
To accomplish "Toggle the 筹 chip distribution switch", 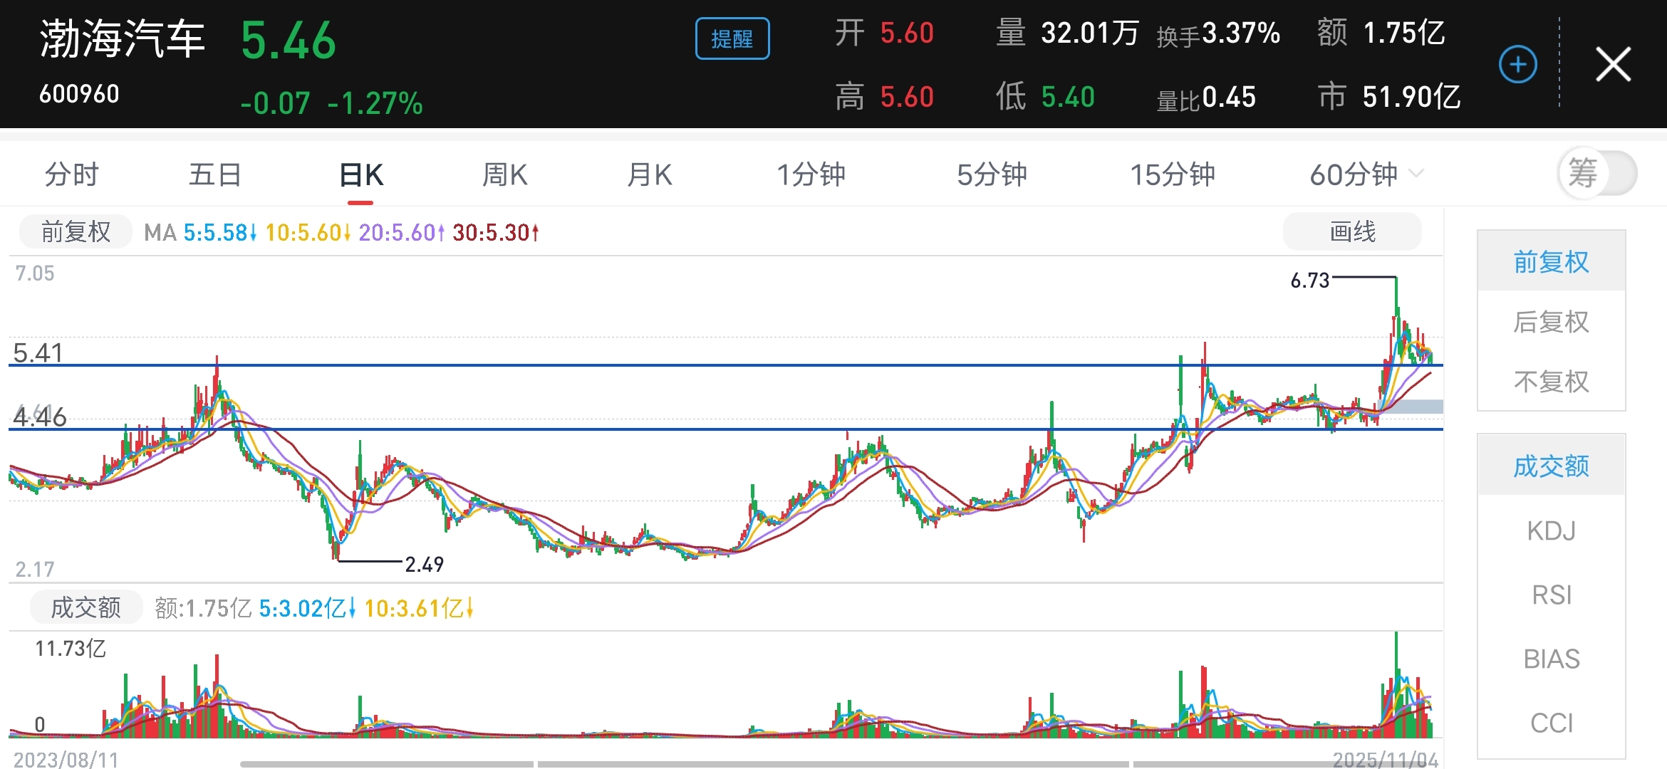I will [1596, 173].
